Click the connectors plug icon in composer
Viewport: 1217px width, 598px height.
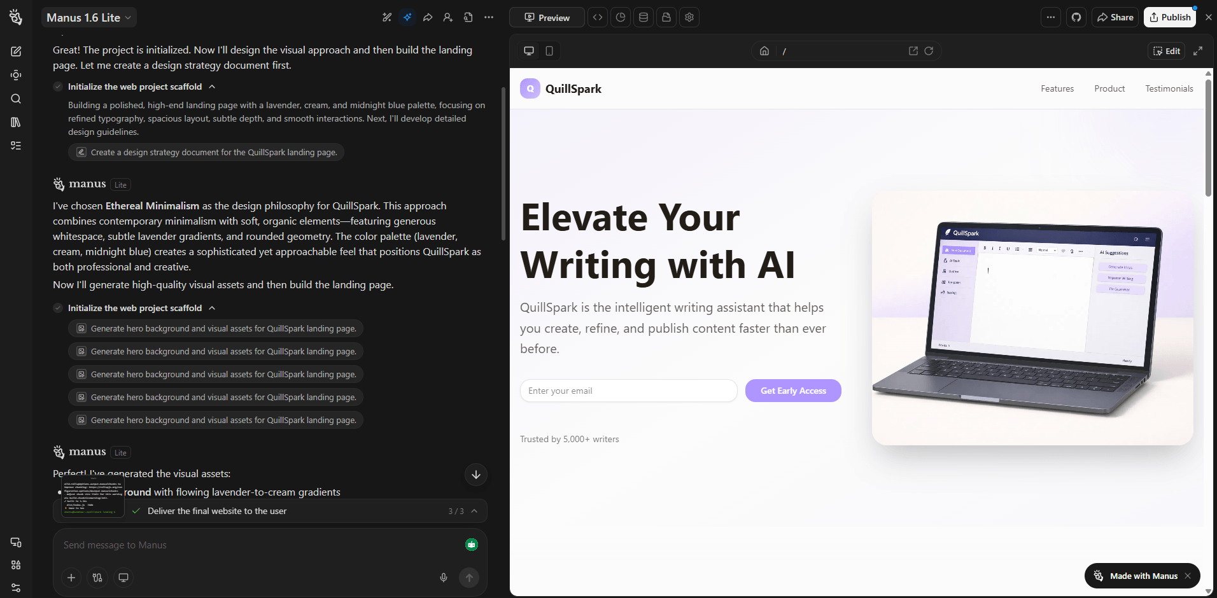pos(97,578)
